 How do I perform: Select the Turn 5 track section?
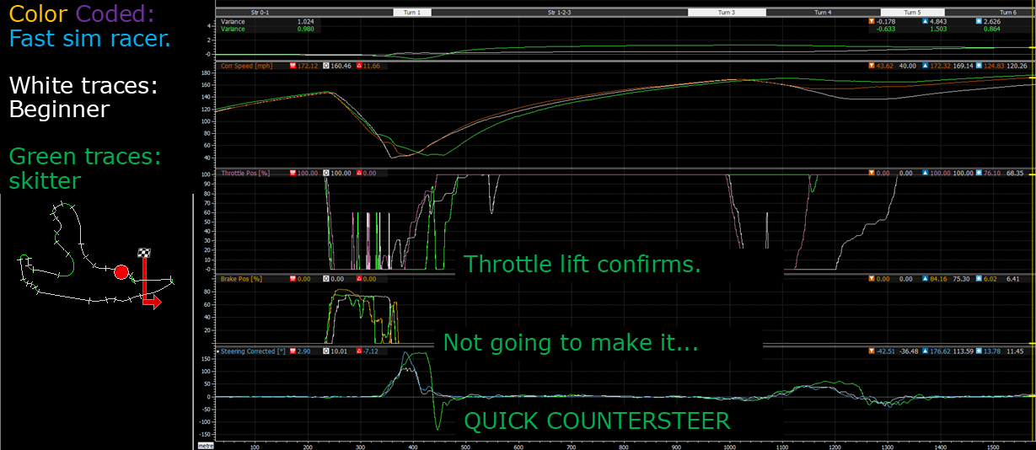[912, 13]
